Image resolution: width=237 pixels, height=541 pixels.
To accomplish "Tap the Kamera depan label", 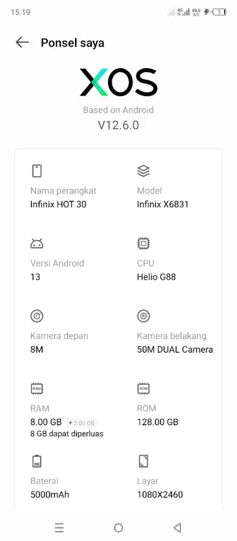I will (59, 336).
